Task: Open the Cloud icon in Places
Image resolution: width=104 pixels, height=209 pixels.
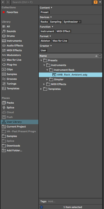Action: pos(4,112)
